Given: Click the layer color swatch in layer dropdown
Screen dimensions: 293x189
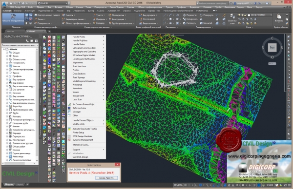Looking at the screenshot, I should point(249,15).
